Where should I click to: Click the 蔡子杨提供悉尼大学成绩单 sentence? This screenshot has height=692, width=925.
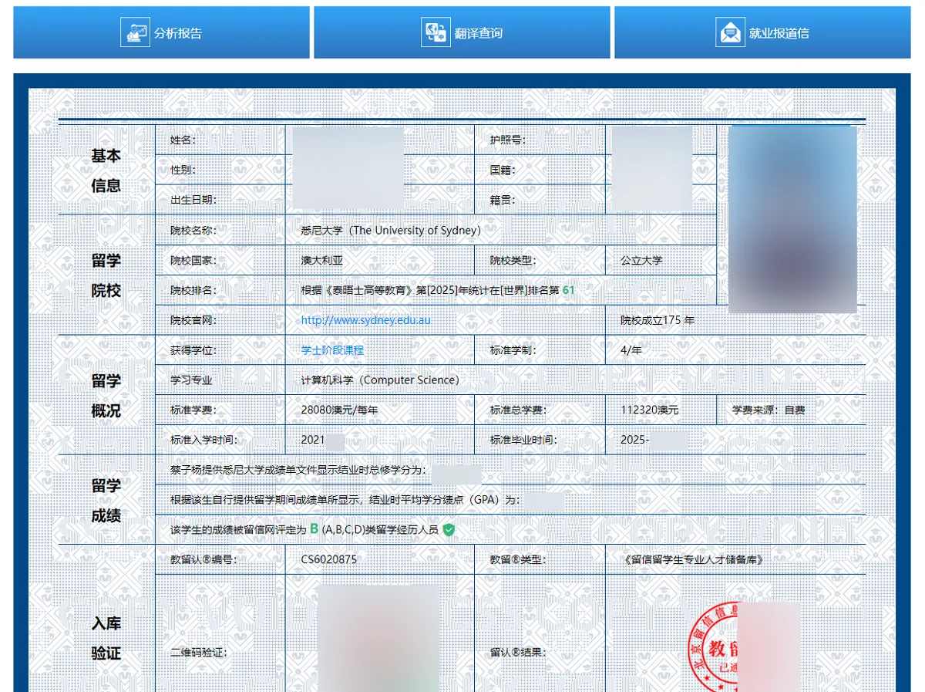click(x=298, y=470)
